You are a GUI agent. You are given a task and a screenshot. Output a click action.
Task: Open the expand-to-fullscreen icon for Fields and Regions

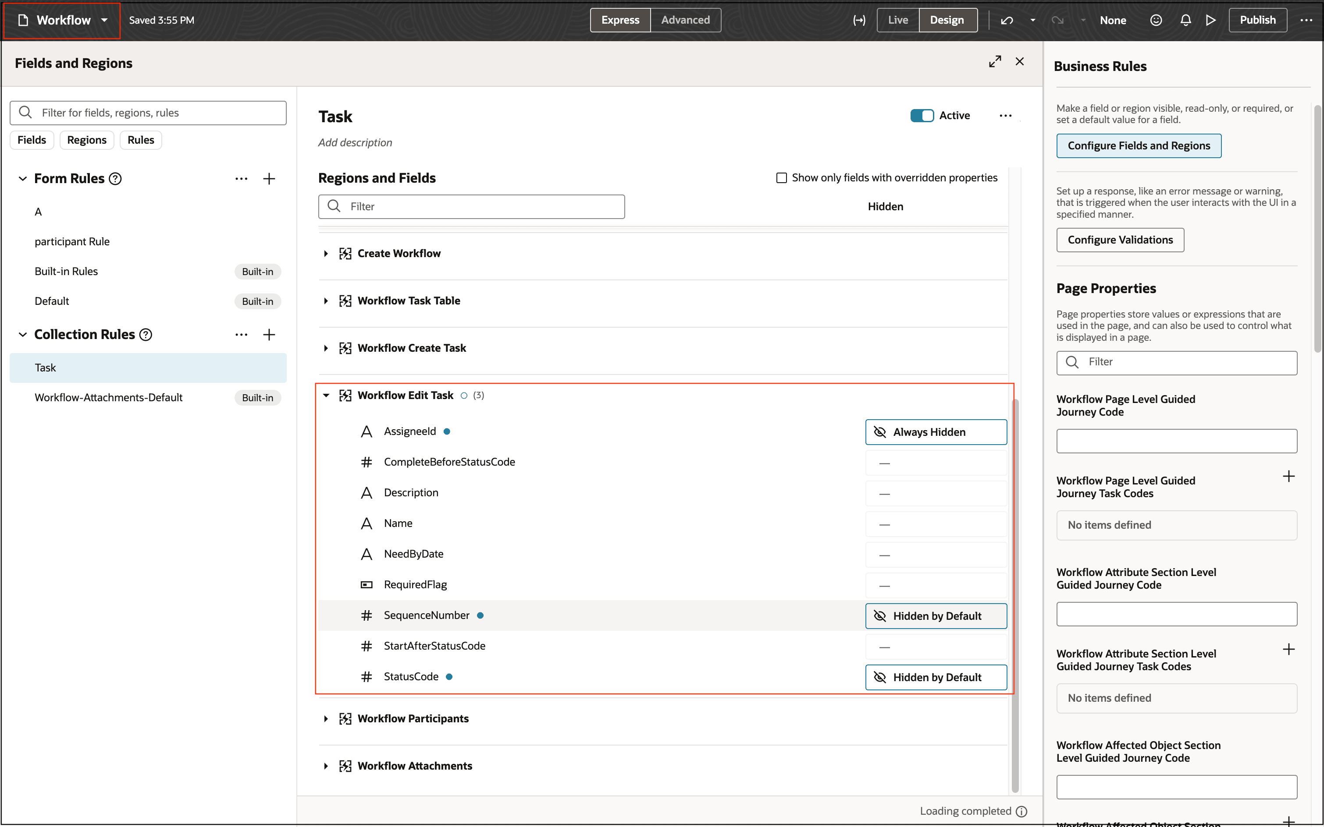[995, 61]
